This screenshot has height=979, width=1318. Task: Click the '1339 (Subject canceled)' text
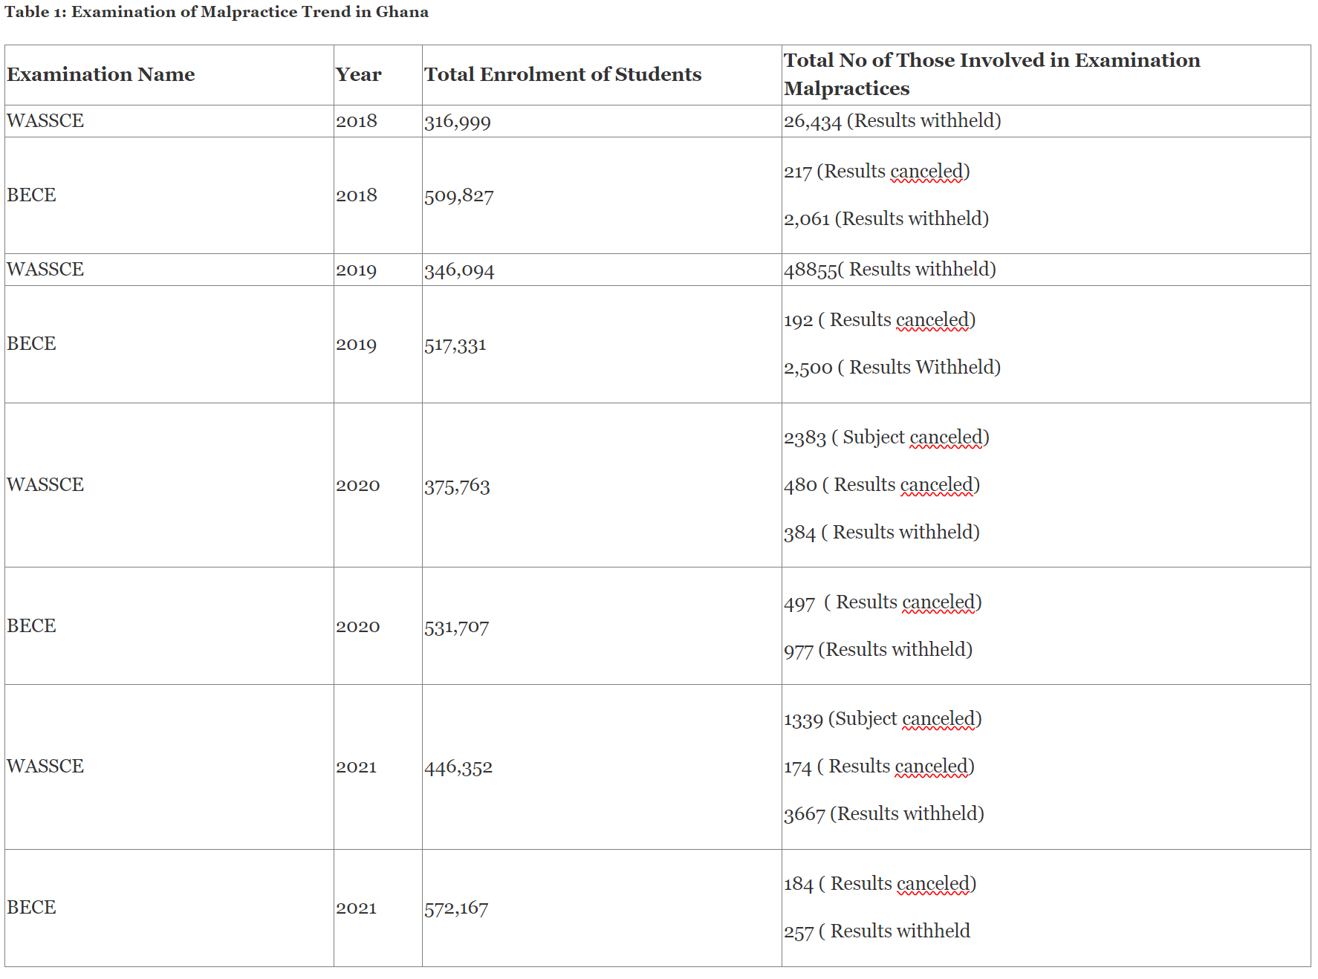click(x=882, y=719)
